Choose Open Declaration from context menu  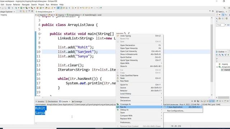pyautogui.click(x=128, y=45)
